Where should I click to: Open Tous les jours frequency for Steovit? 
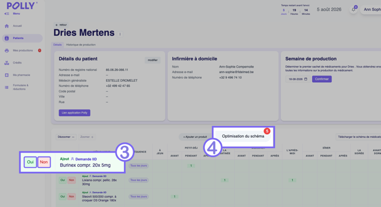pyautogui.click(x=139, y=197)
